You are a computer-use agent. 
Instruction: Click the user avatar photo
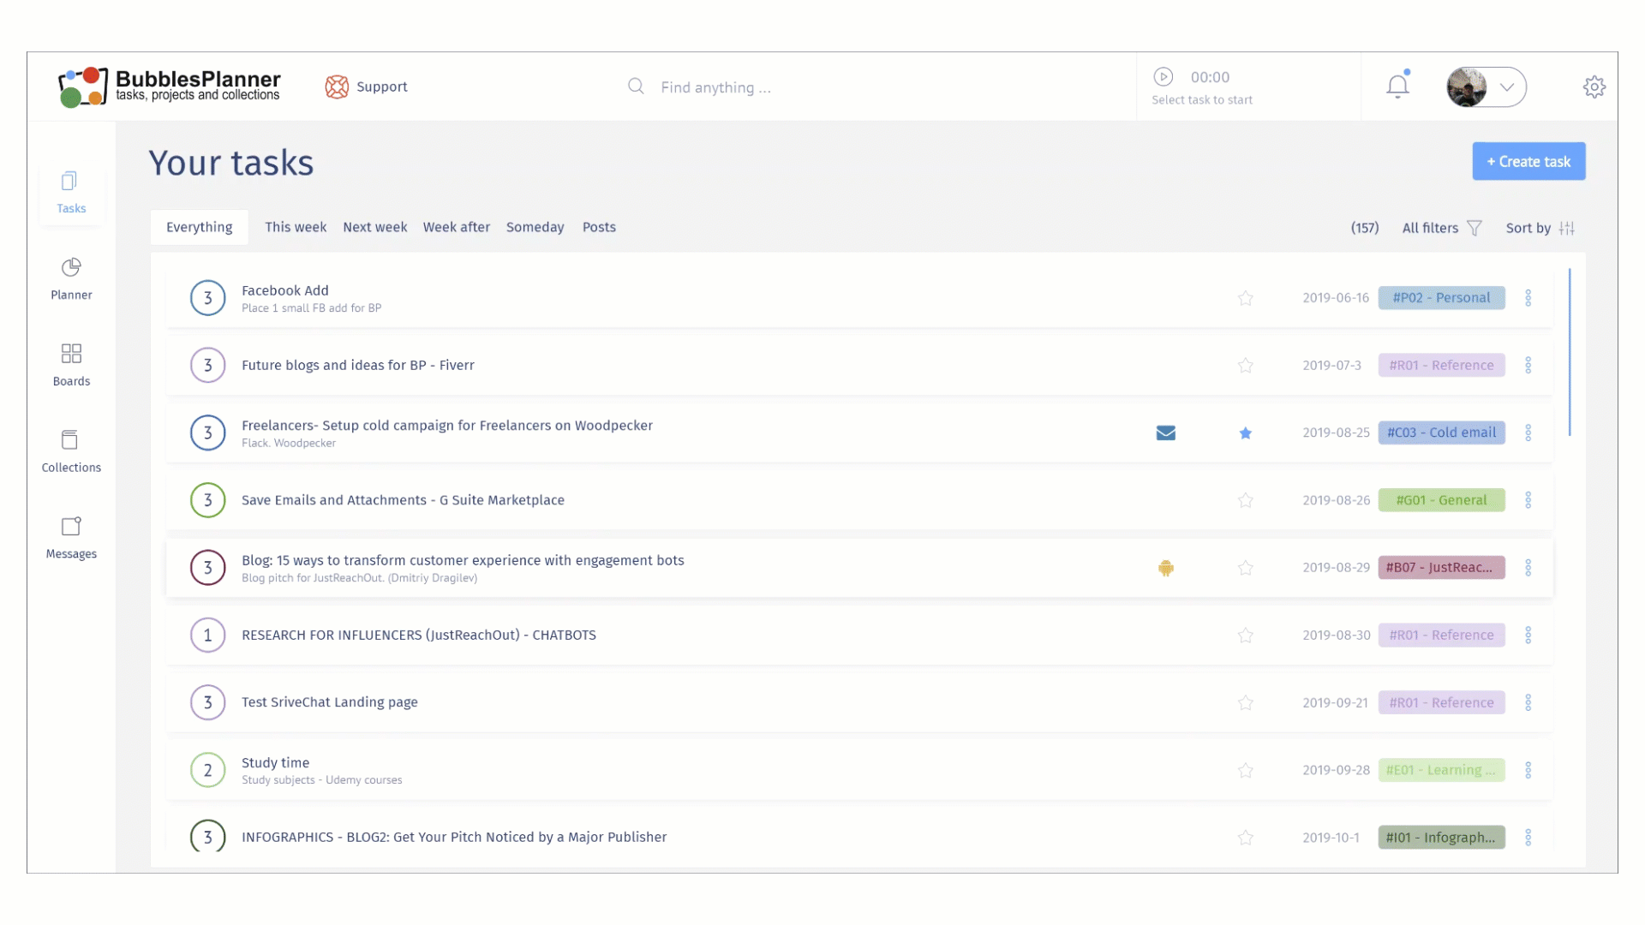tap(1467, 87)
